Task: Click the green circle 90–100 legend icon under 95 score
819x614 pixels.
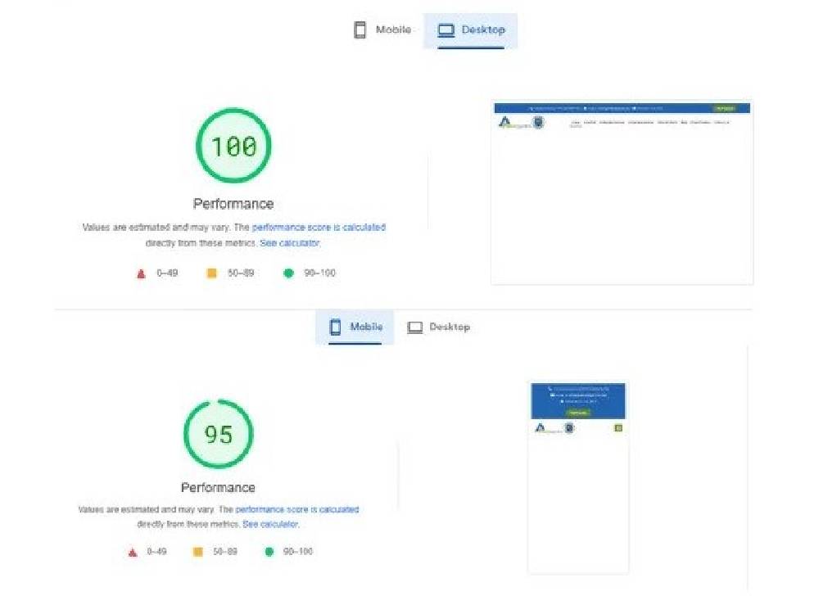Action: point(269,552)
